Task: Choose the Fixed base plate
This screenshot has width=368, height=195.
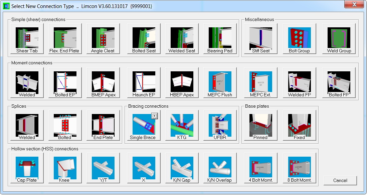Action: coord(299,125)
